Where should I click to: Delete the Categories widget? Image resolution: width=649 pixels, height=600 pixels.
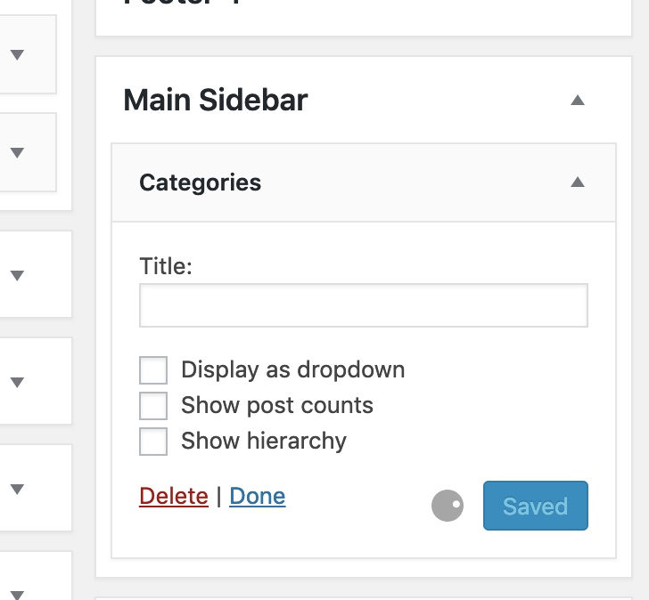(x=174, y=496)
